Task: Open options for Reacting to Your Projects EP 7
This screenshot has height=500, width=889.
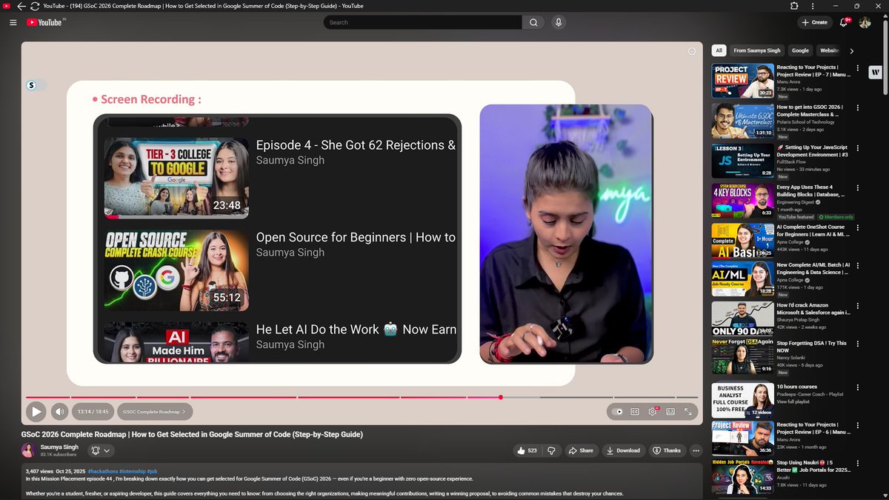Action: pos(858,67)
